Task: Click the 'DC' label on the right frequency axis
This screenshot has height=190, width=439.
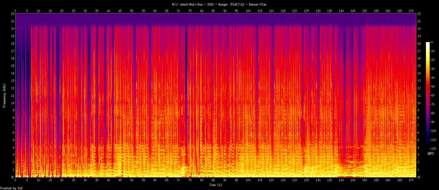Action: click(x=420, y=177)
